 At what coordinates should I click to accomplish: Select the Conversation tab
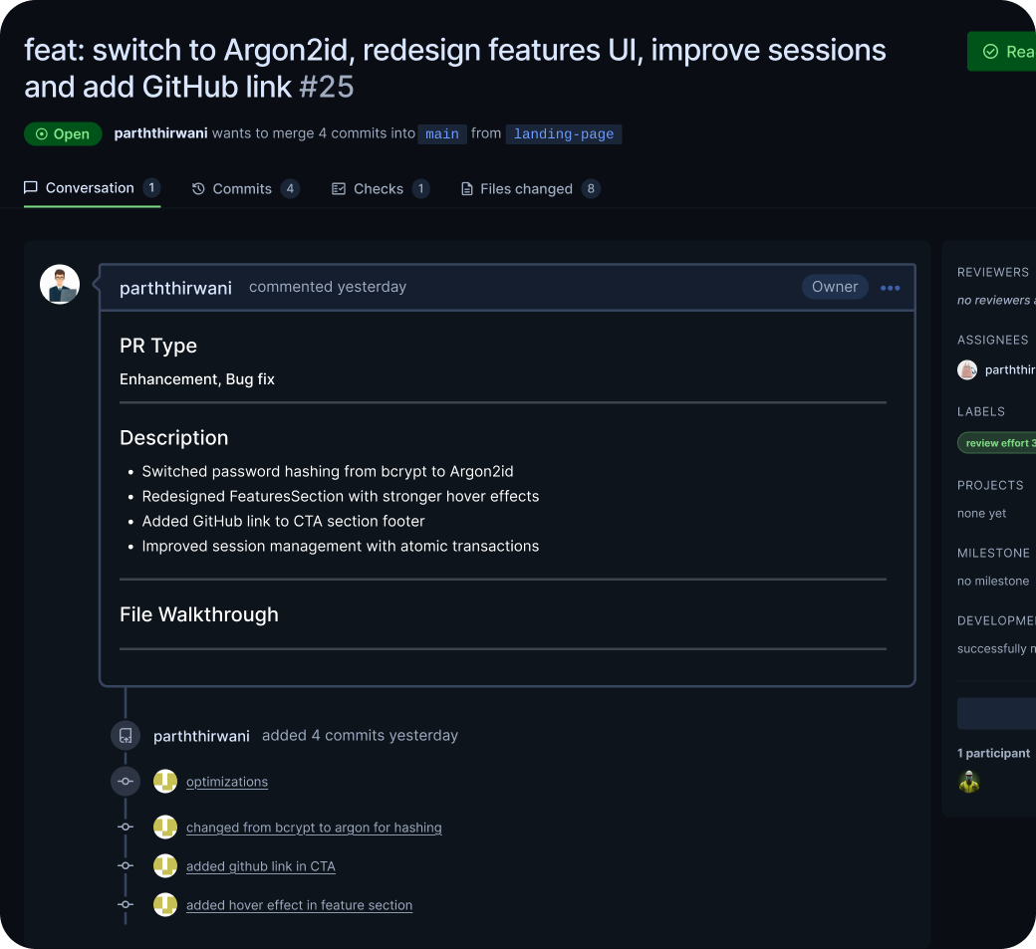click(92, 188)
